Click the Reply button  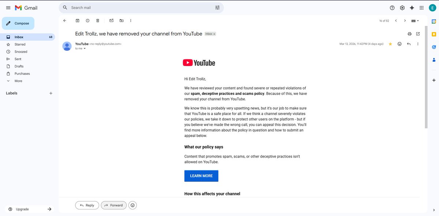coord(87,205)
